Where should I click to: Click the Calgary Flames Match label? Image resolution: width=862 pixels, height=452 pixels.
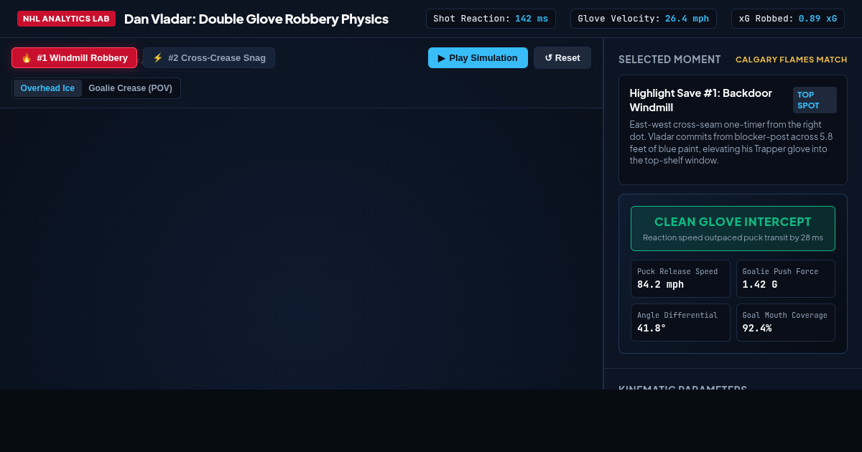pyautogui.click(x=792, y=60)
